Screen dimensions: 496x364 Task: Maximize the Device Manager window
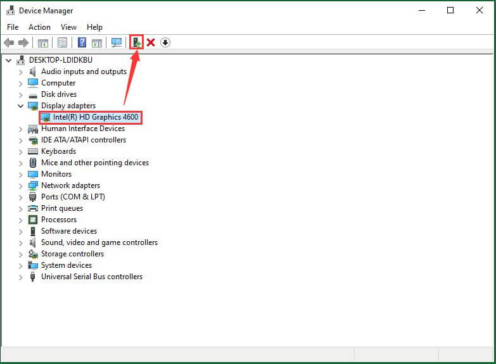coord(450,10)
